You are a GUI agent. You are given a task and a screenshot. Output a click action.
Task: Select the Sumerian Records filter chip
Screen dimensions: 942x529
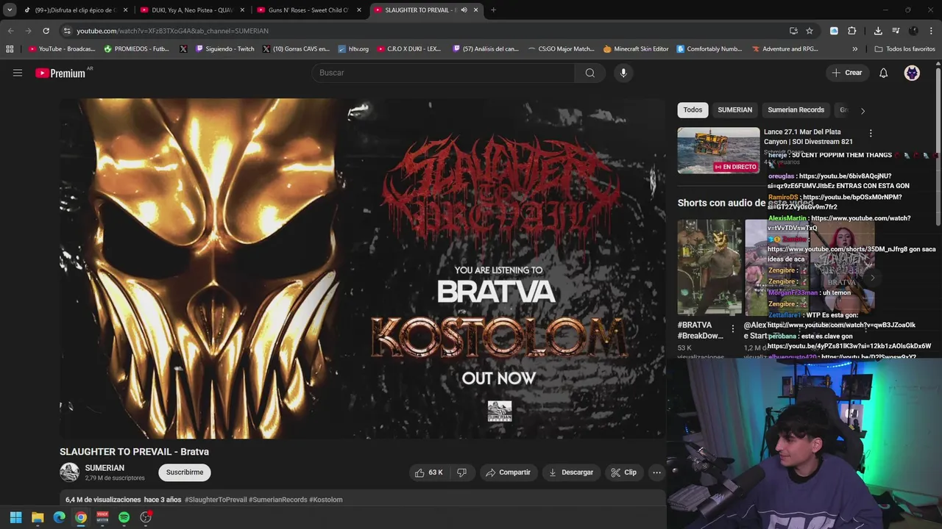(796, 109)
